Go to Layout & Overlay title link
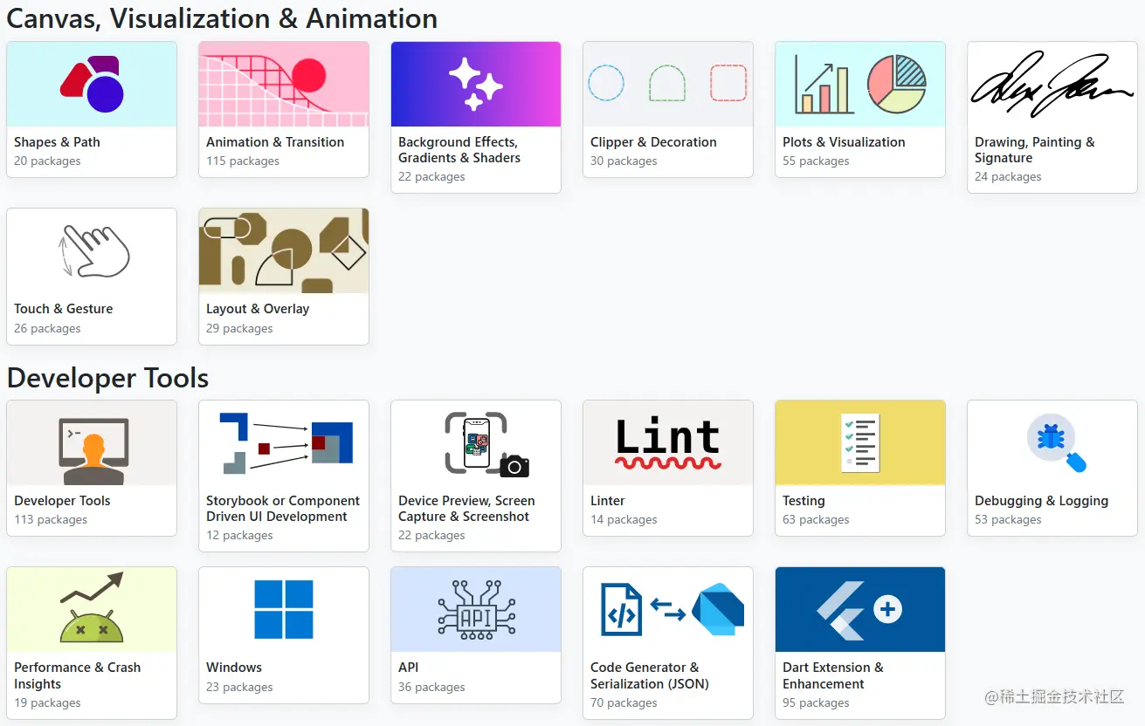Image resolution: width=1145 pixels, height=726 pixels. coord(258,309)
